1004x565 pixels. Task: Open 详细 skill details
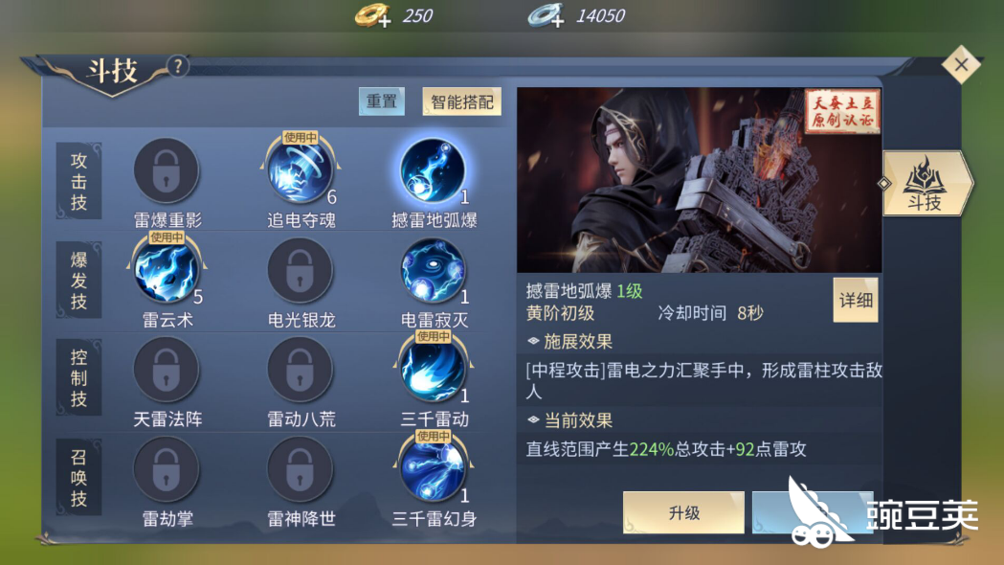coord(856,300)
